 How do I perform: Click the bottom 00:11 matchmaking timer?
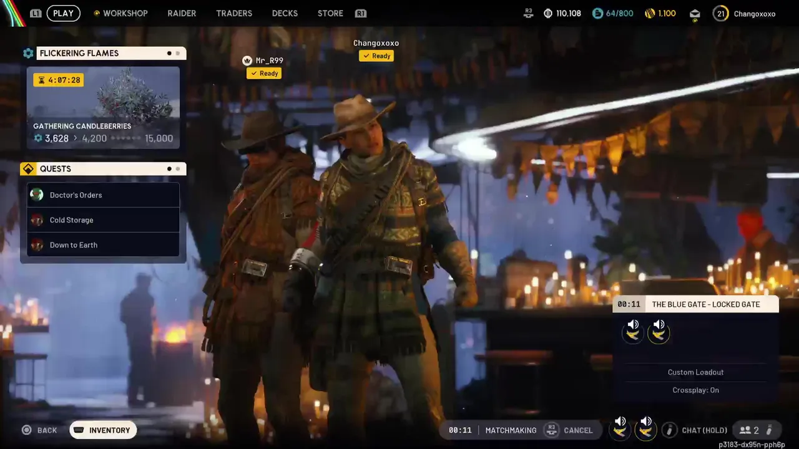[x=459, y=430]
